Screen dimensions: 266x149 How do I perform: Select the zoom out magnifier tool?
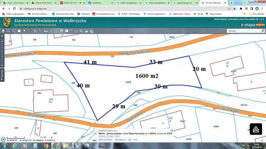click(14, 31)
